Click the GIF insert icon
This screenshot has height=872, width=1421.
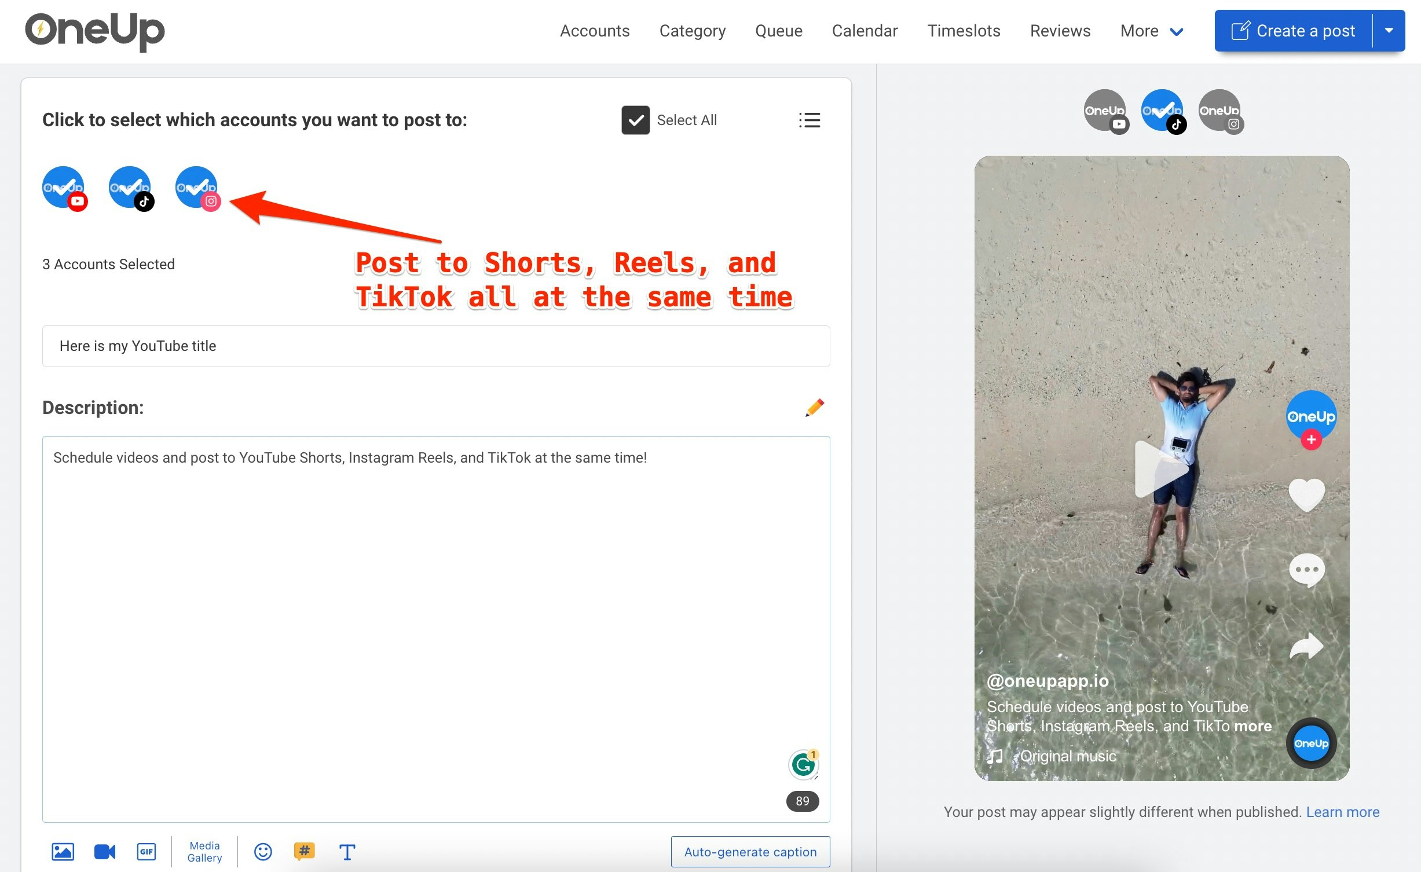tap(147, 851)
